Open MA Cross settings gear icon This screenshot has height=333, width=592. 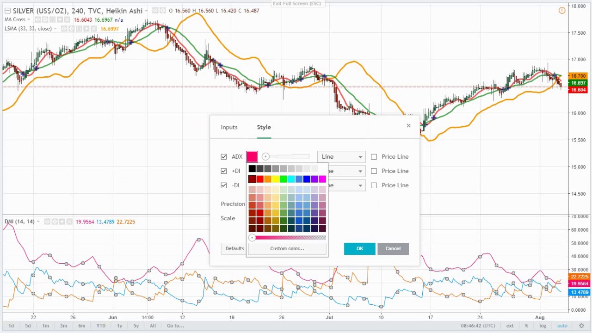tap(45, 19)
